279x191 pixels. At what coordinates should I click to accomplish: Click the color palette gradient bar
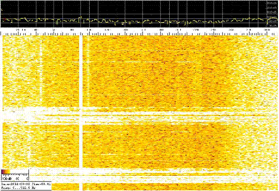[15, 172]
